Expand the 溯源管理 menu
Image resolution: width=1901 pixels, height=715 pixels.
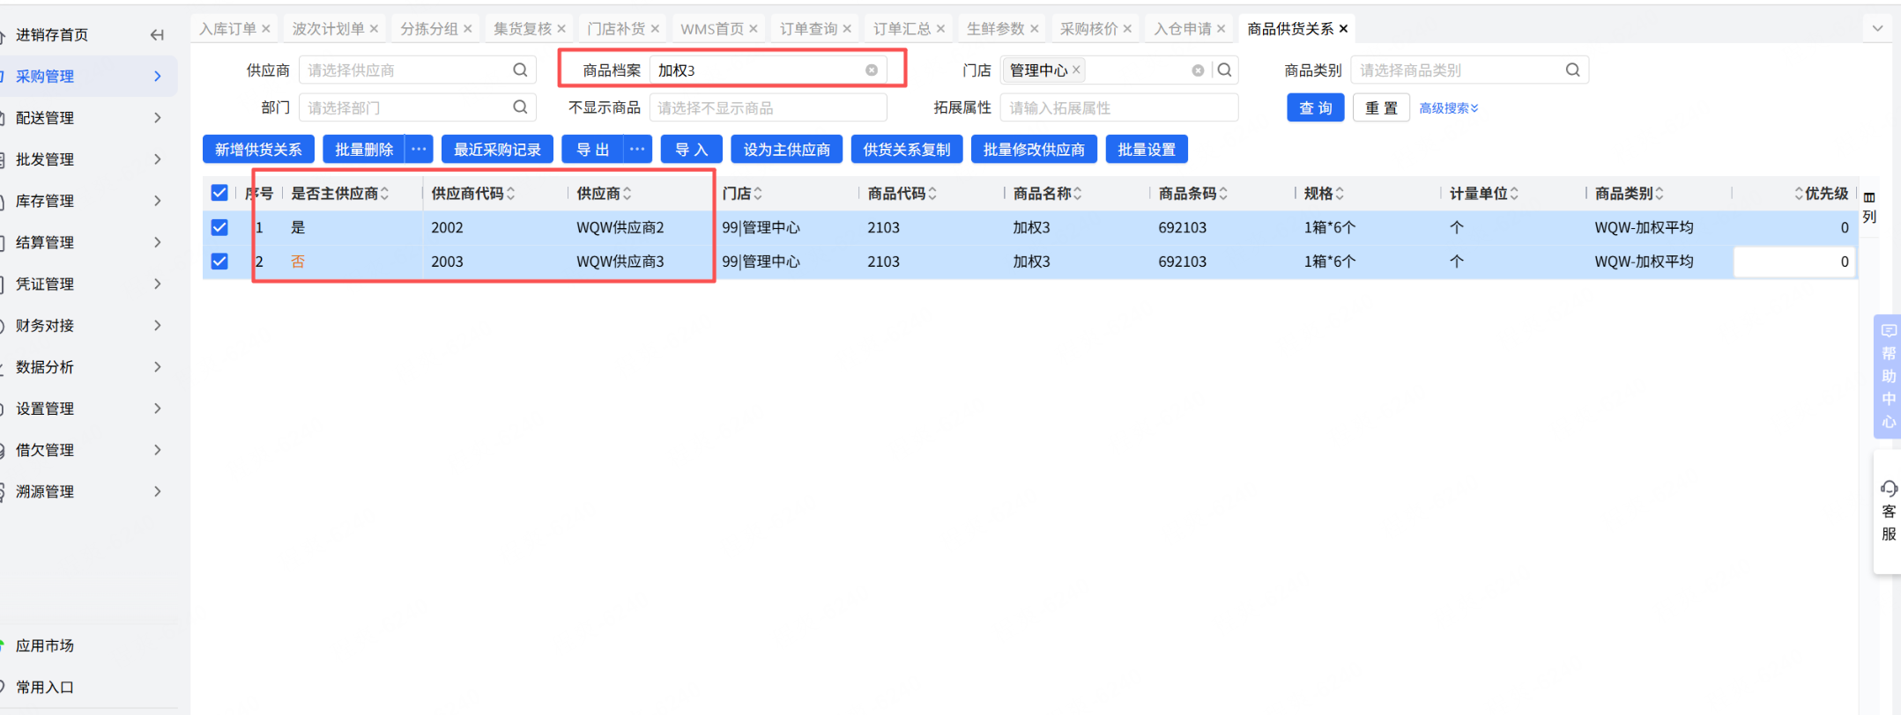[x=88, y=491]
